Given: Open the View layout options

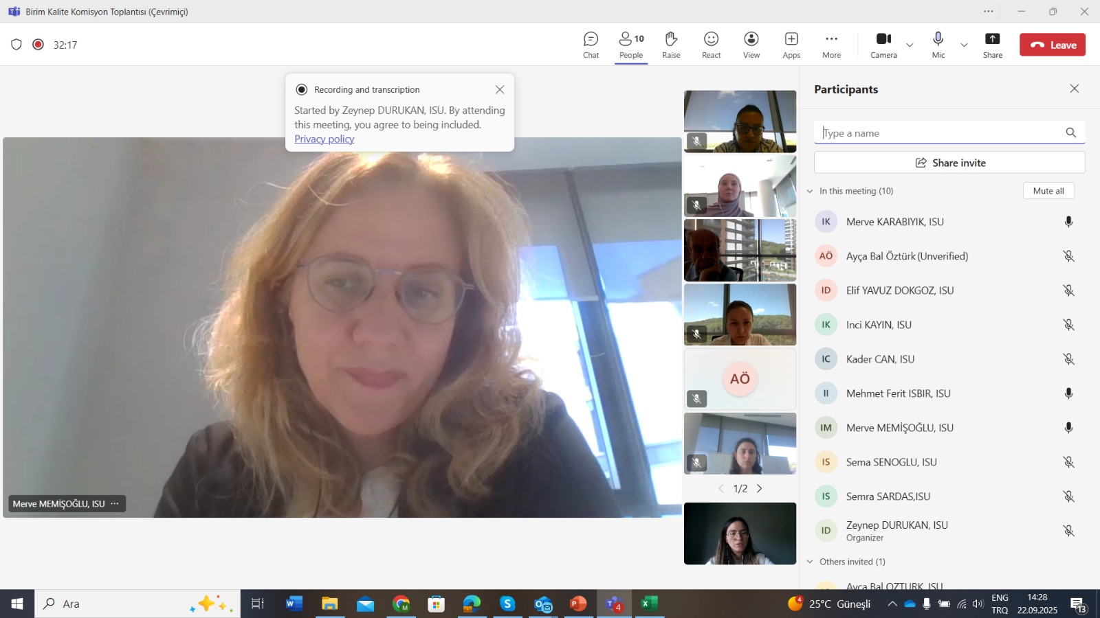Looking at the screenshot, I should [x=751, y=45].
